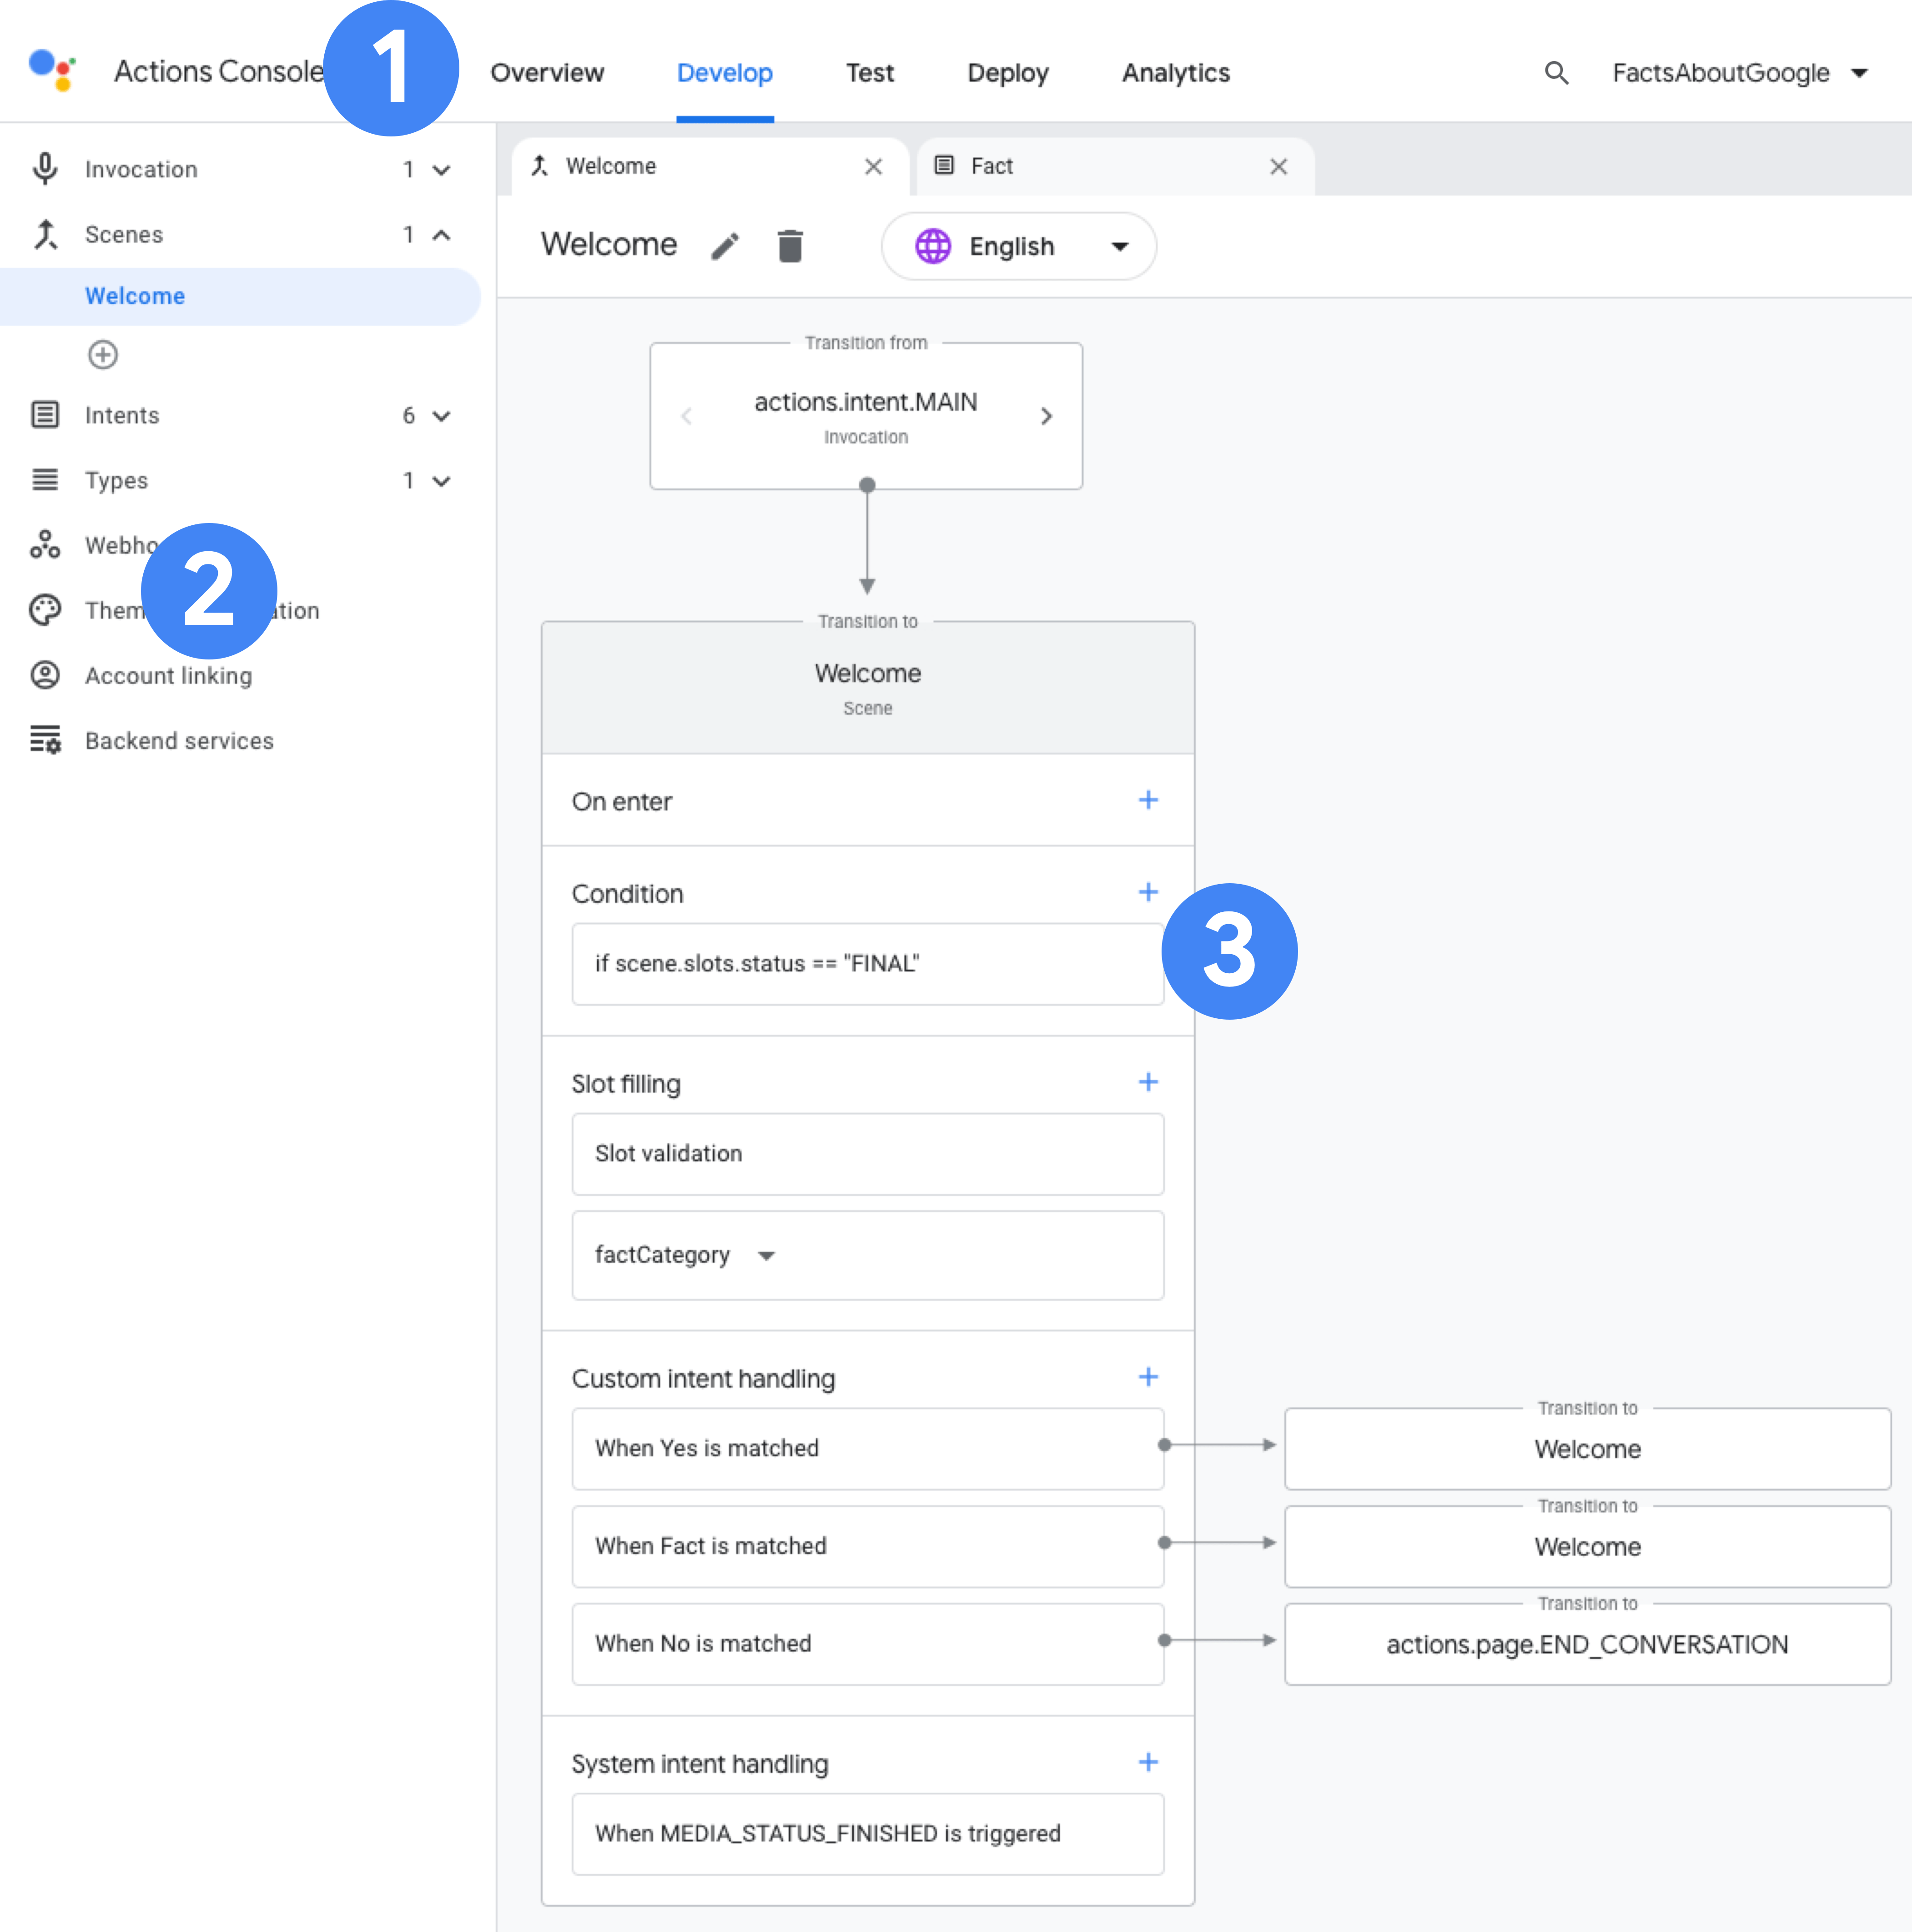Image resolution: width=1912 pixels, height=1932 pixels.
Task: Click the Intents document icon
Action: (x=45, y=414)
